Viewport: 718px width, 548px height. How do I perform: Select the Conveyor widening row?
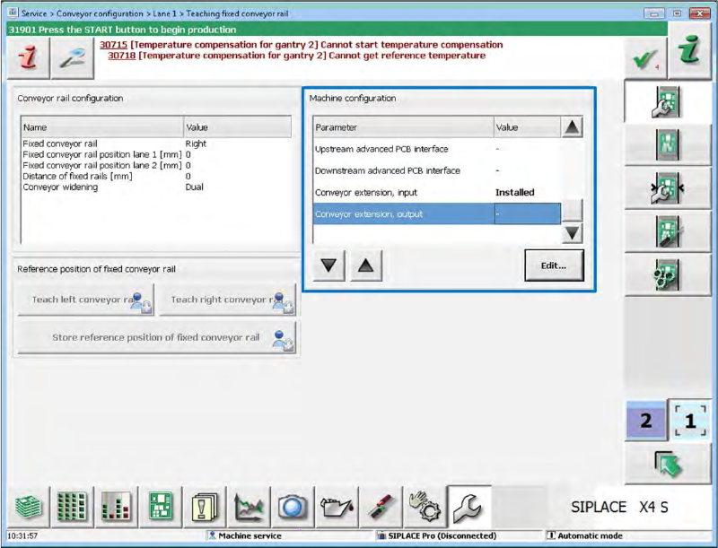155,187
